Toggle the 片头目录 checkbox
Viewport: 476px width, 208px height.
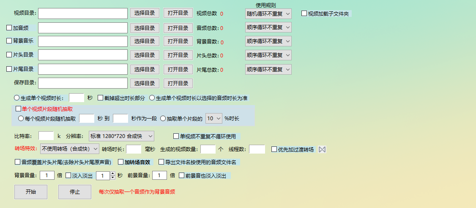pos(9,55)
